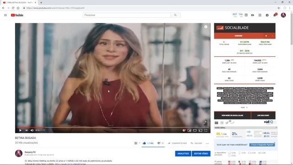Show video info card icon
This screenshot has width=293, height=165.
point(206,27)
